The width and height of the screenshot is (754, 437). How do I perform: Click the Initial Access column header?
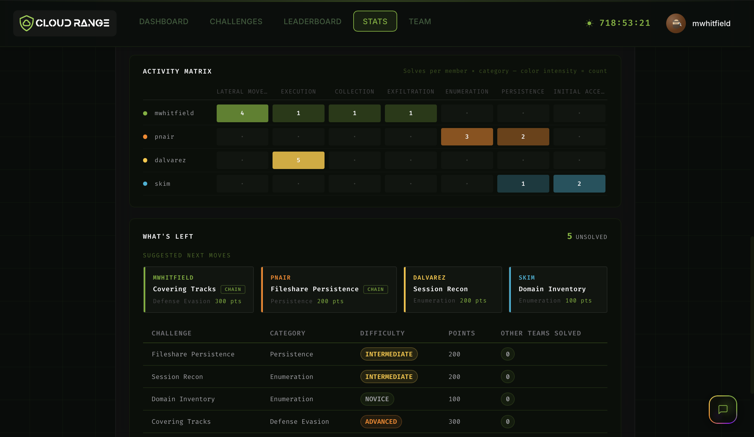tap(579, 92)
